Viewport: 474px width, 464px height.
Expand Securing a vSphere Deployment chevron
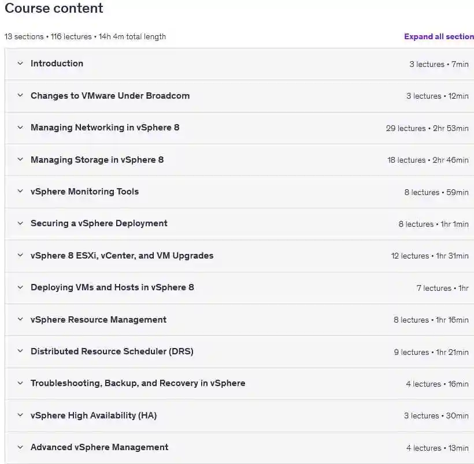[20, 223]
